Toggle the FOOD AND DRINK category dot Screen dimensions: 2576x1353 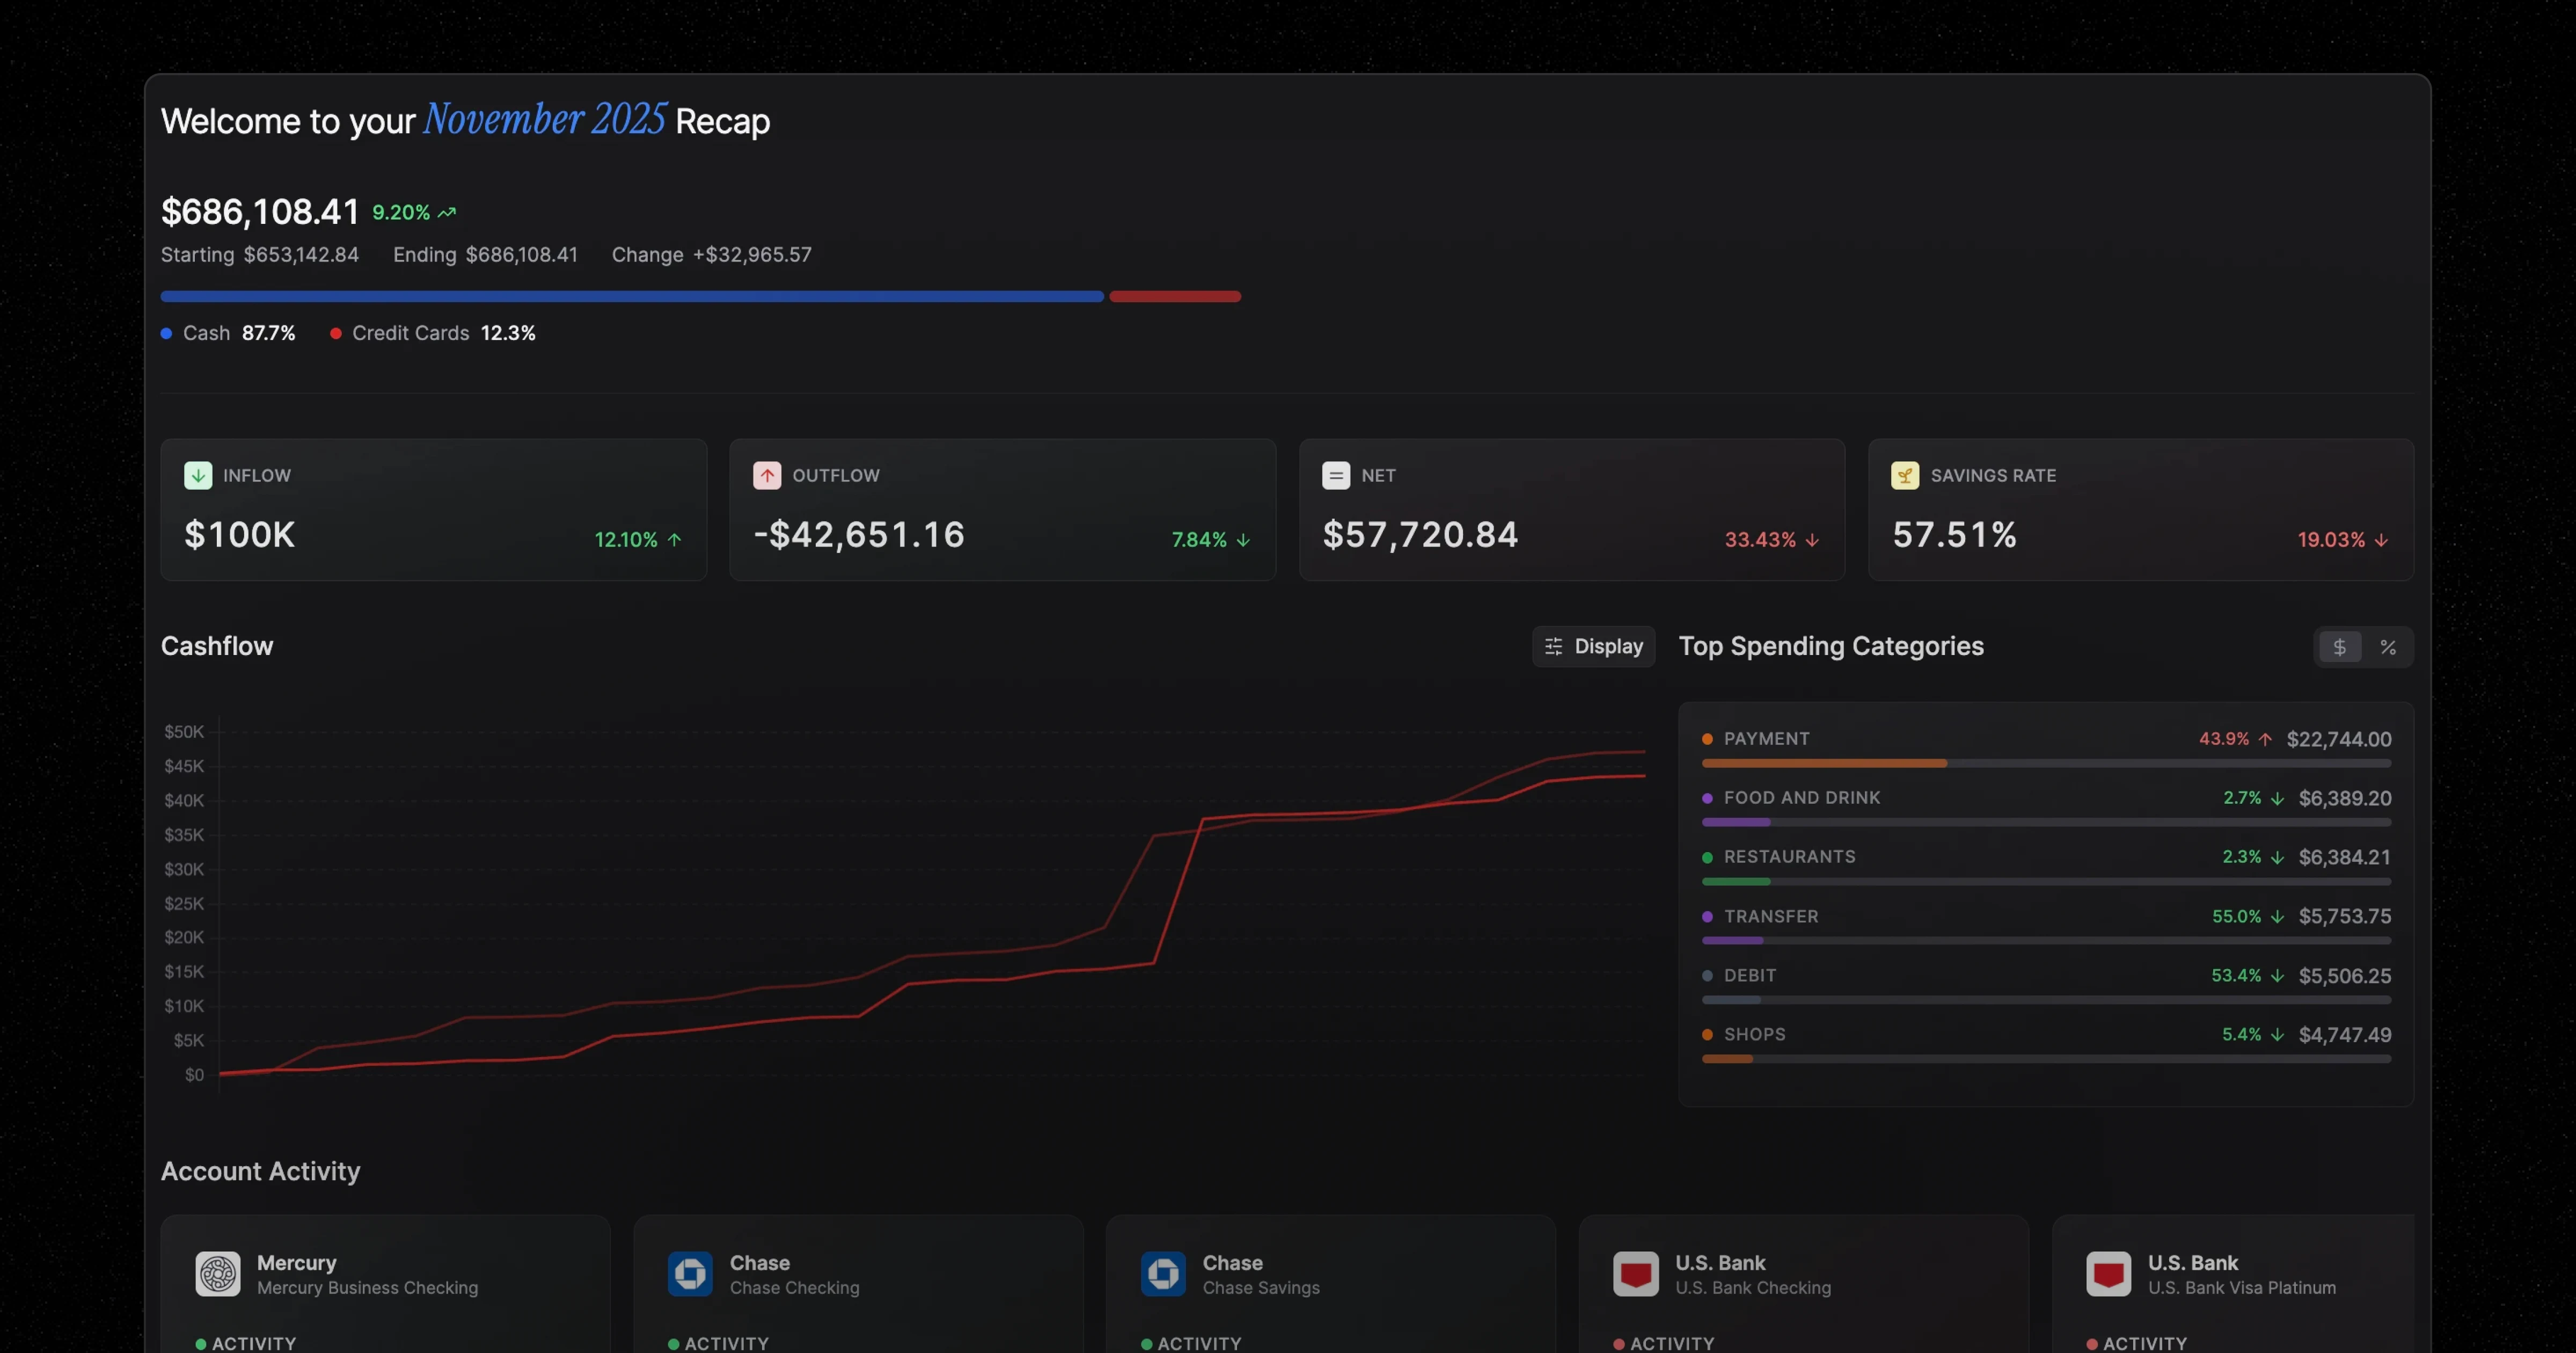point(1706,798)
